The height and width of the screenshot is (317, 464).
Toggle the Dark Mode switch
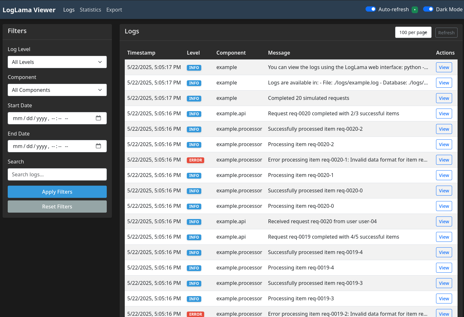coord(428,9)
